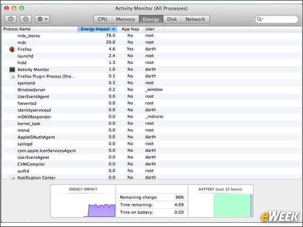Switch to the CPU tab

tap(103, 19)
